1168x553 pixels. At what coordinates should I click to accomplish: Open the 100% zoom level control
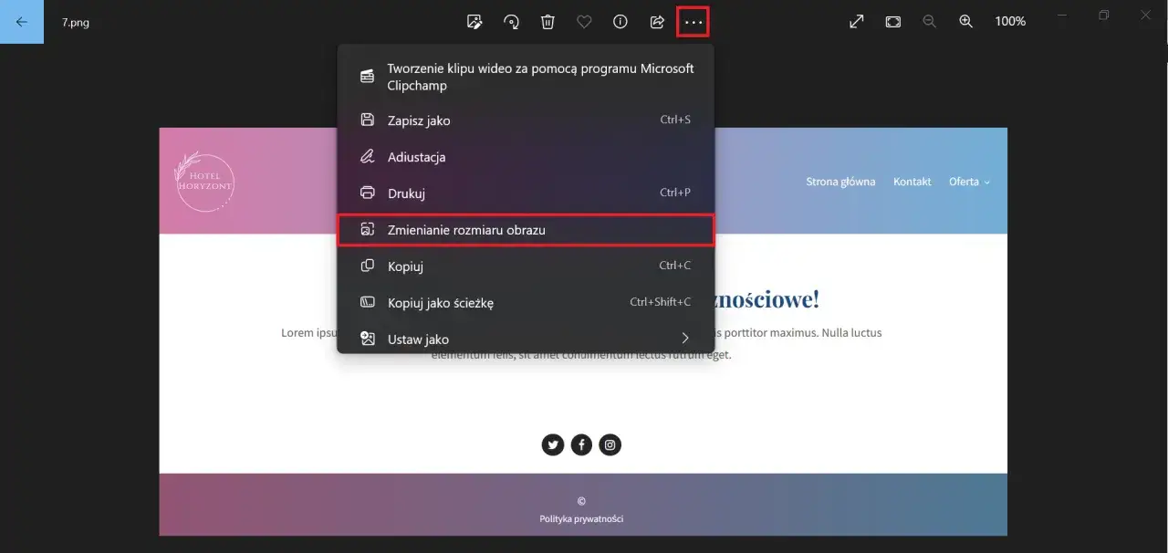pyautogui.click(x=1010, y=21)
